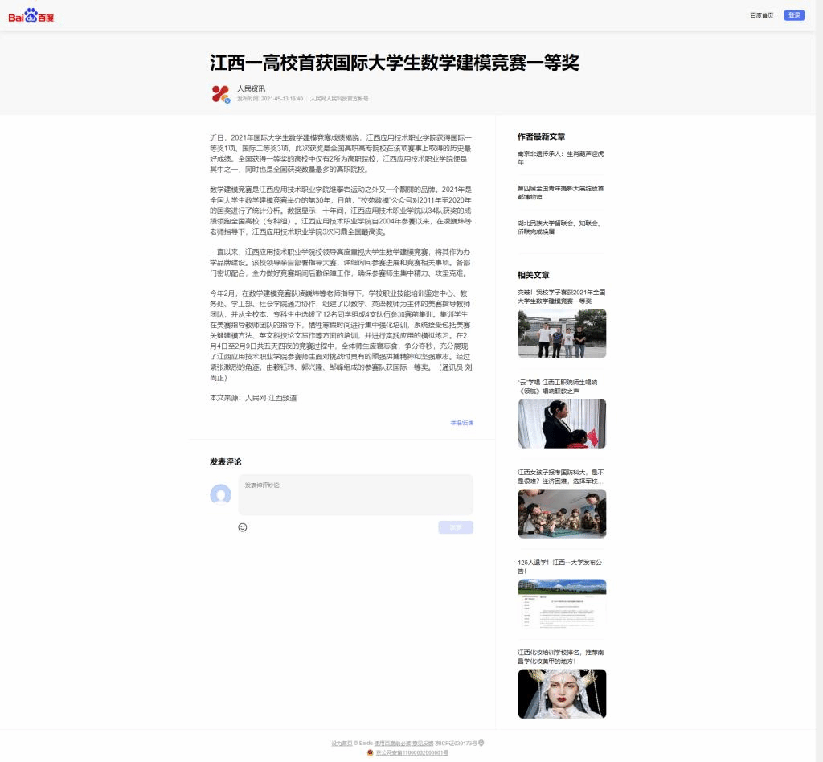
Task: Open 京公网安备 registration number link
Action: point(412,752)
